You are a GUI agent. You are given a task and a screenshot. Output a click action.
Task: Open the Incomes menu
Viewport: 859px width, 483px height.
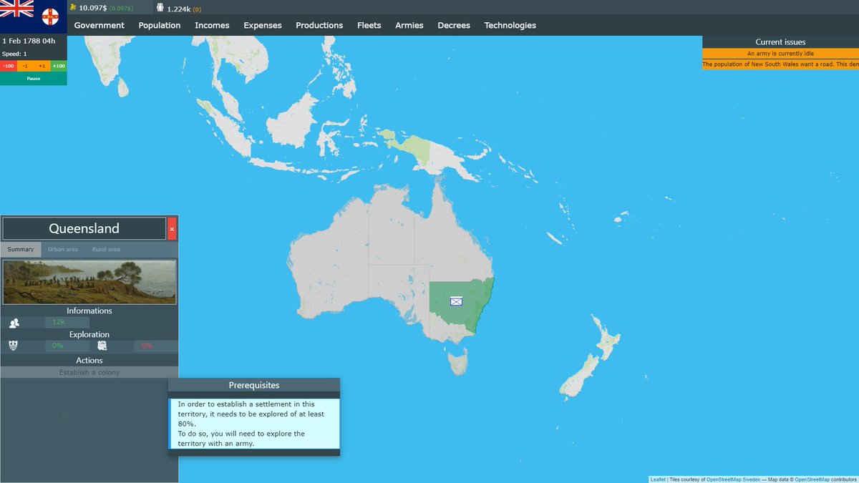point(212,25)
